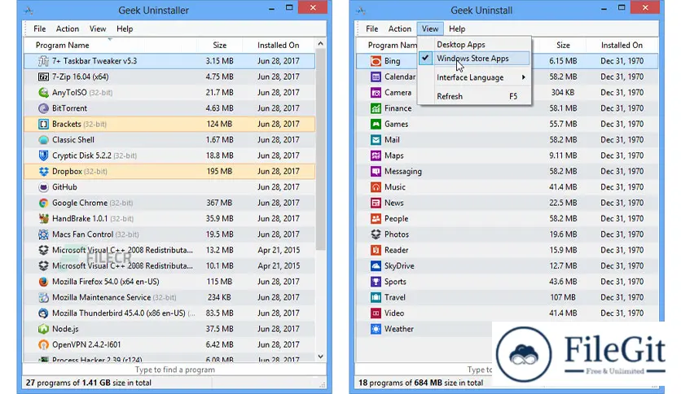Click the GitHub program icon
This screenshot has width=681, height=394.
[x=43, y=187]
